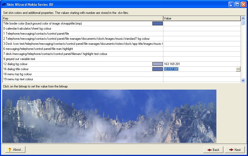Click the 12 dialog bg colour swatch

point(157,64)
